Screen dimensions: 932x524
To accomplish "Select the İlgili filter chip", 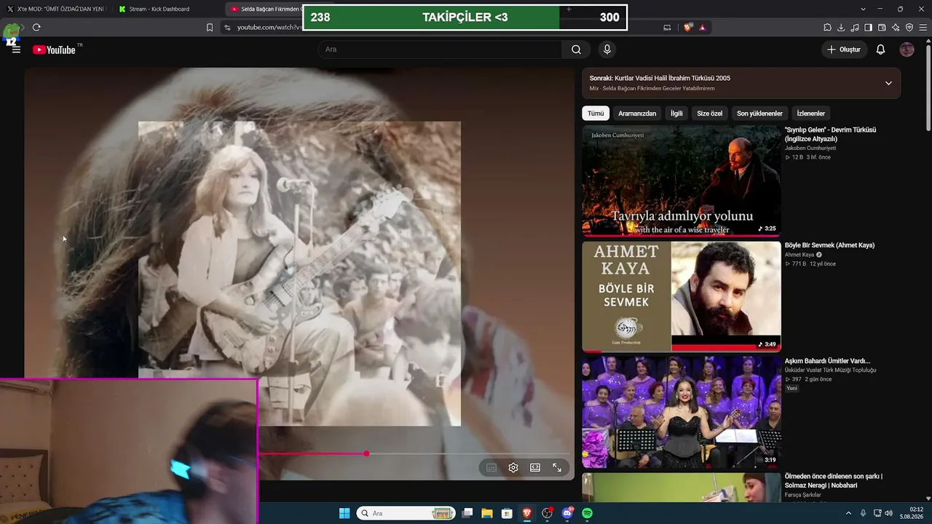I will pos(676,114).
